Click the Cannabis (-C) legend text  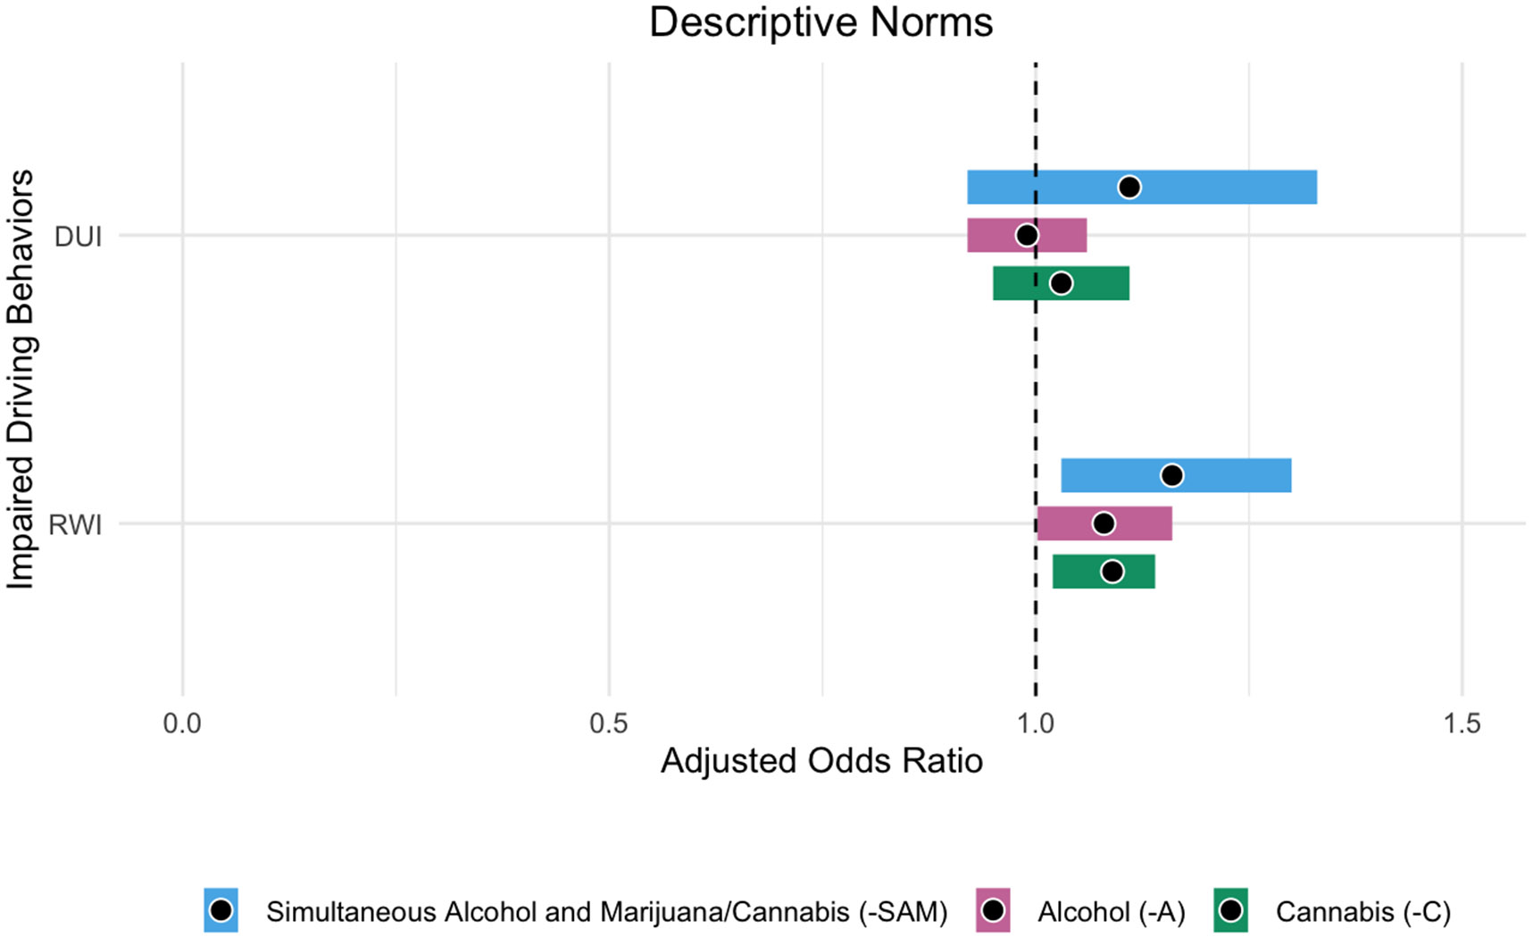click(1362, 912)
